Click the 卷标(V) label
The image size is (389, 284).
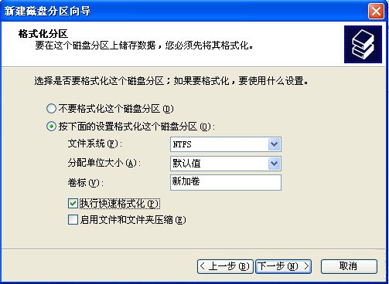86,183
